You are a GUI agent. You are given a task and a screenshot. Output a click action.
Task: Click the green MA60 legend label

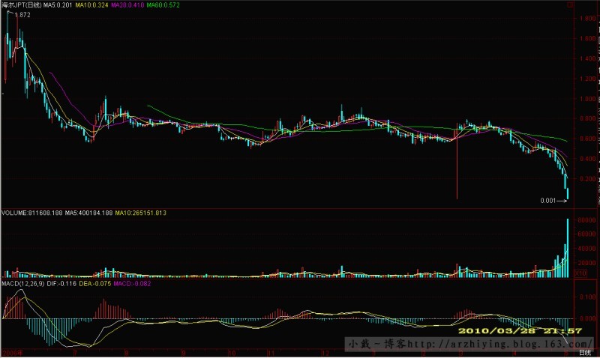click(x=166, y=5)
